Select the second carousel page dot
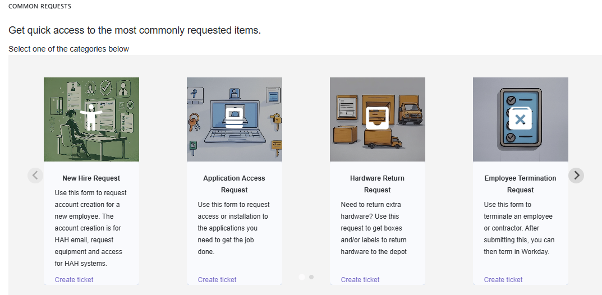 pyautogui.click(x=311, y=277)
